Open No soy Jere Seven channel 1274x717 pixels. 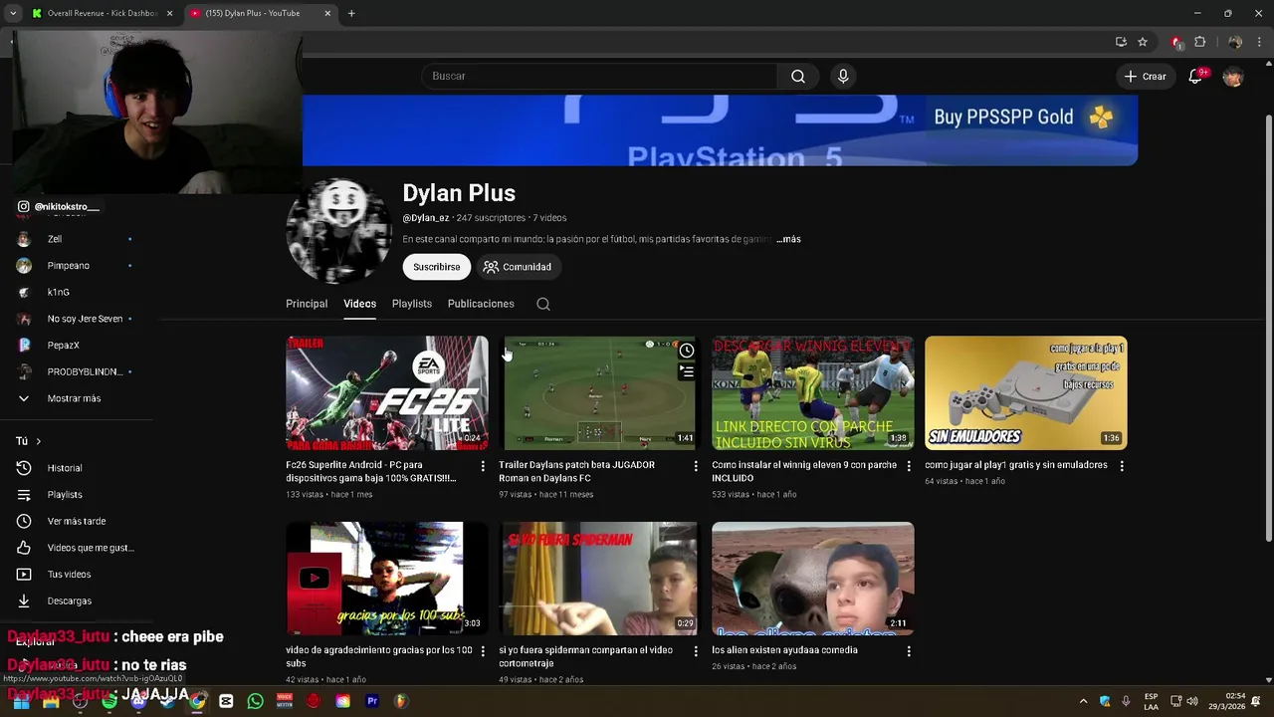pos(85,319)
